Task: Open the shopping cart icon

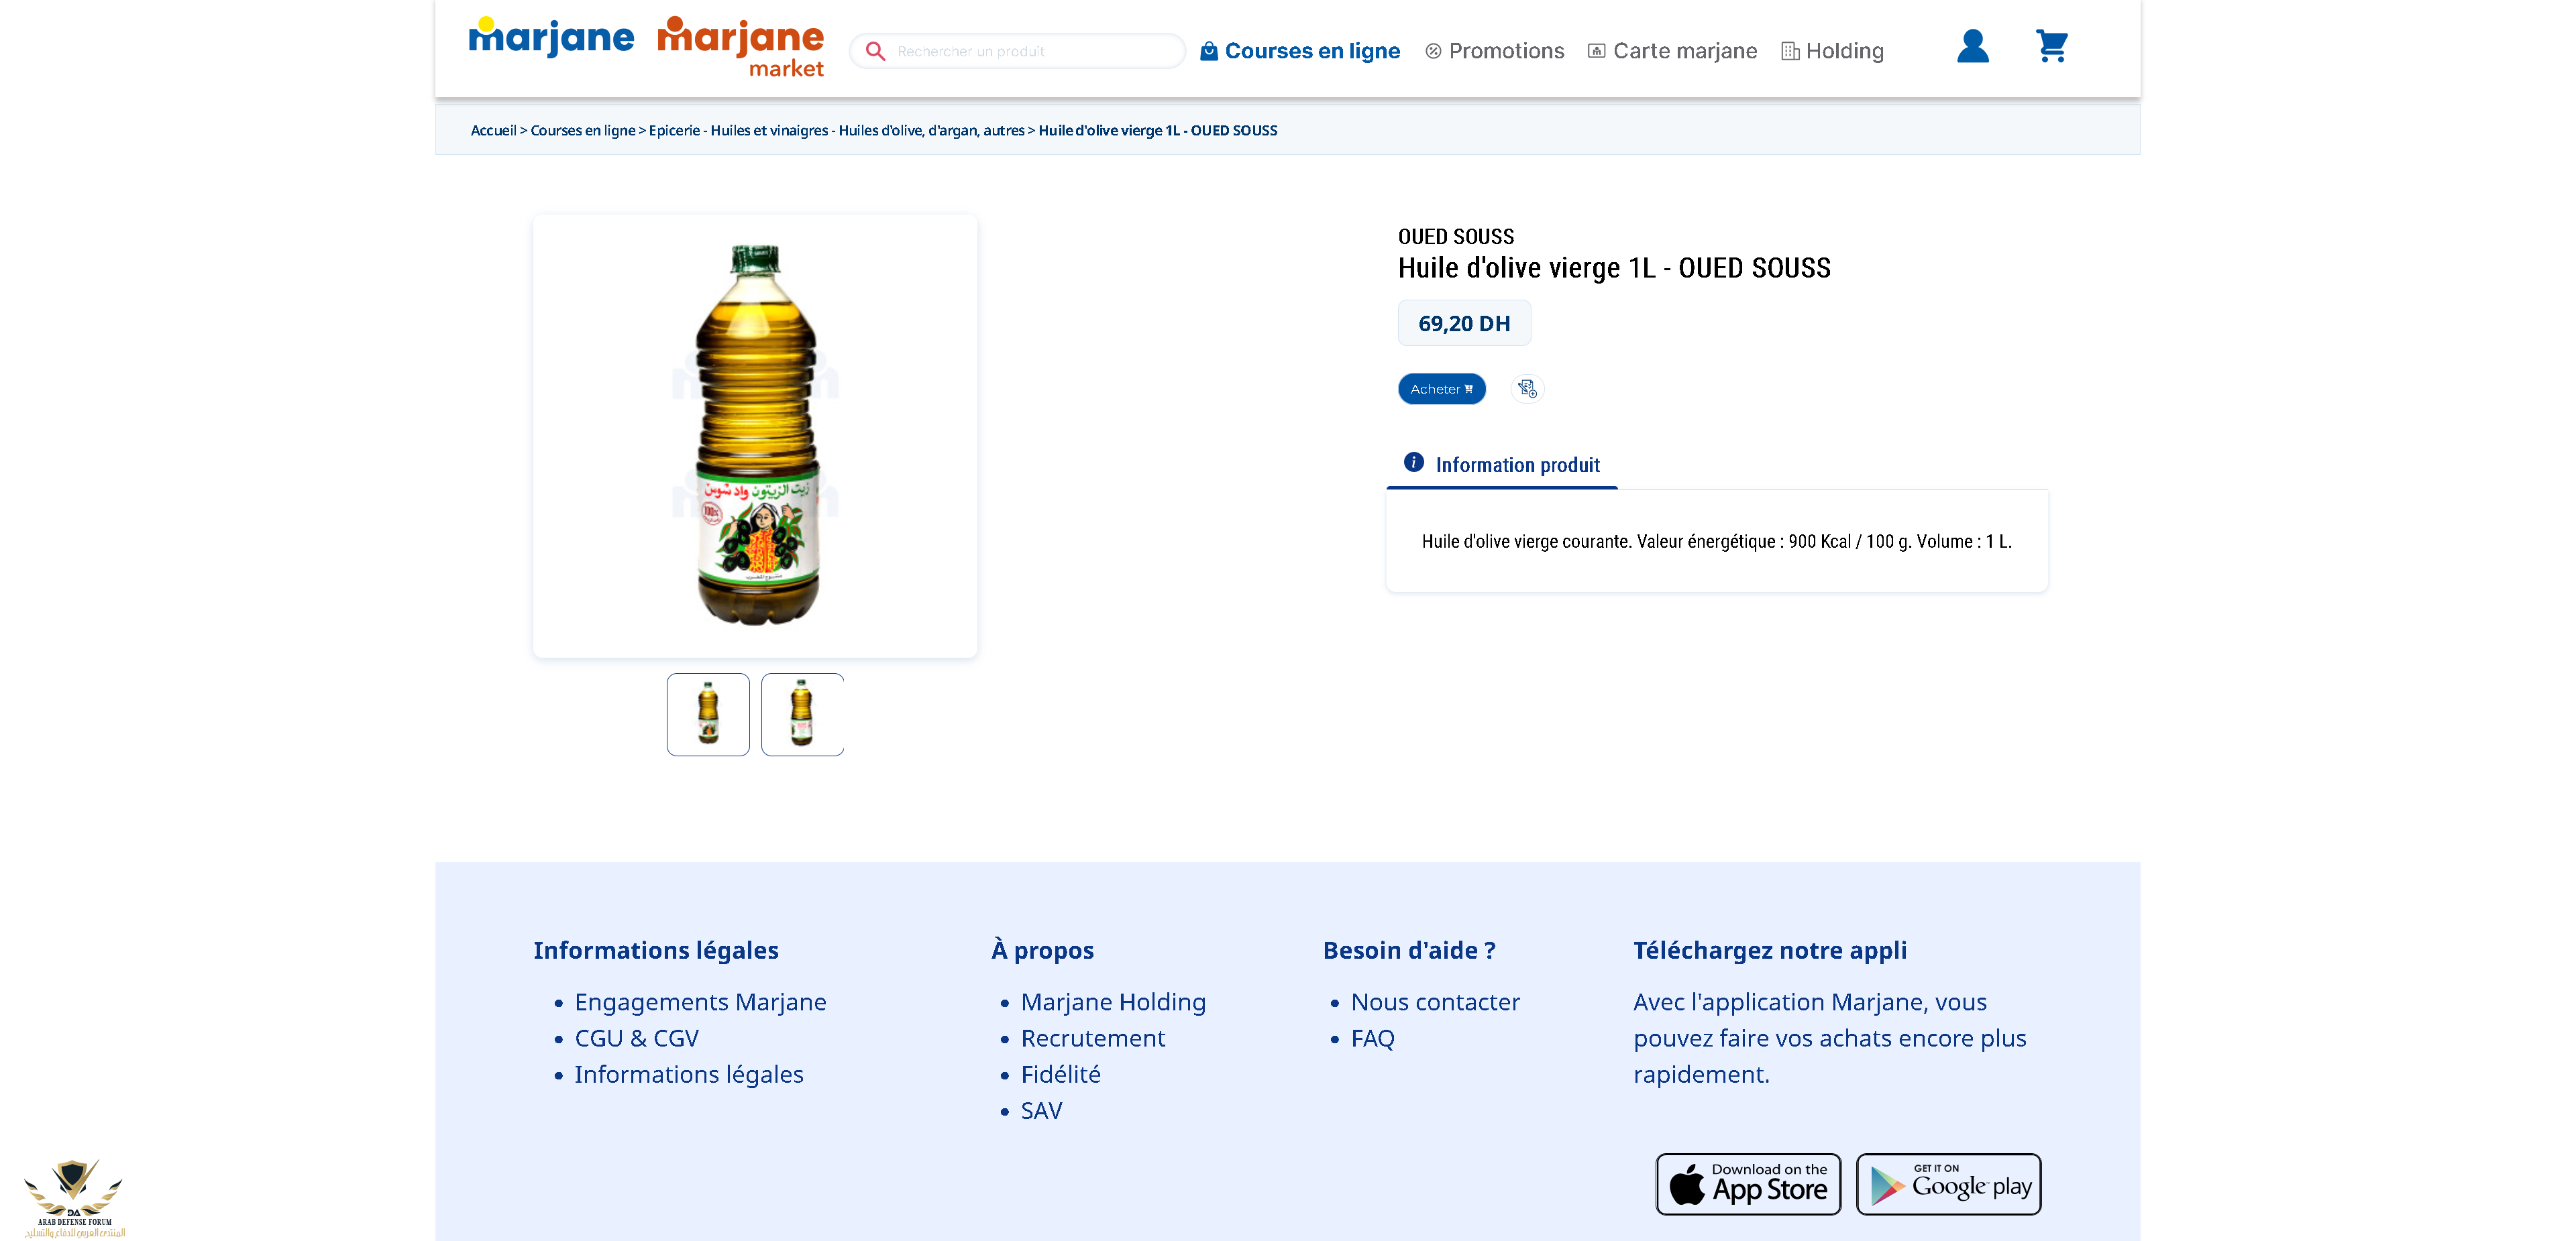Action: point(2051,46)
